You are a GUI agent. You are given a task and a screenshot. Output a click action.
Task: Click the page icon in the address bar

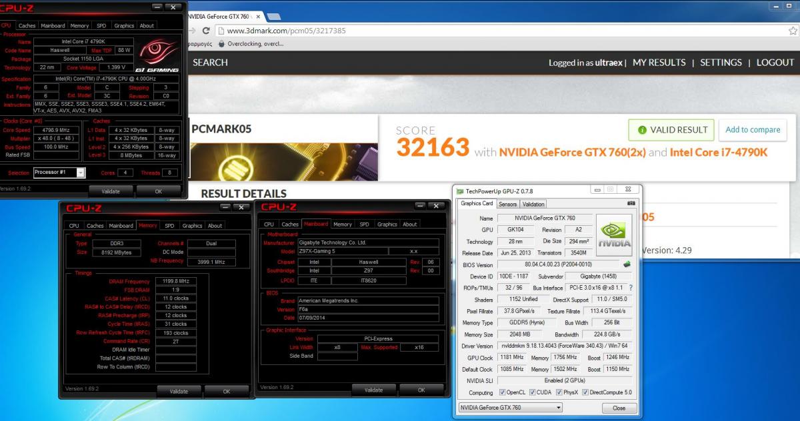[220, 31]
